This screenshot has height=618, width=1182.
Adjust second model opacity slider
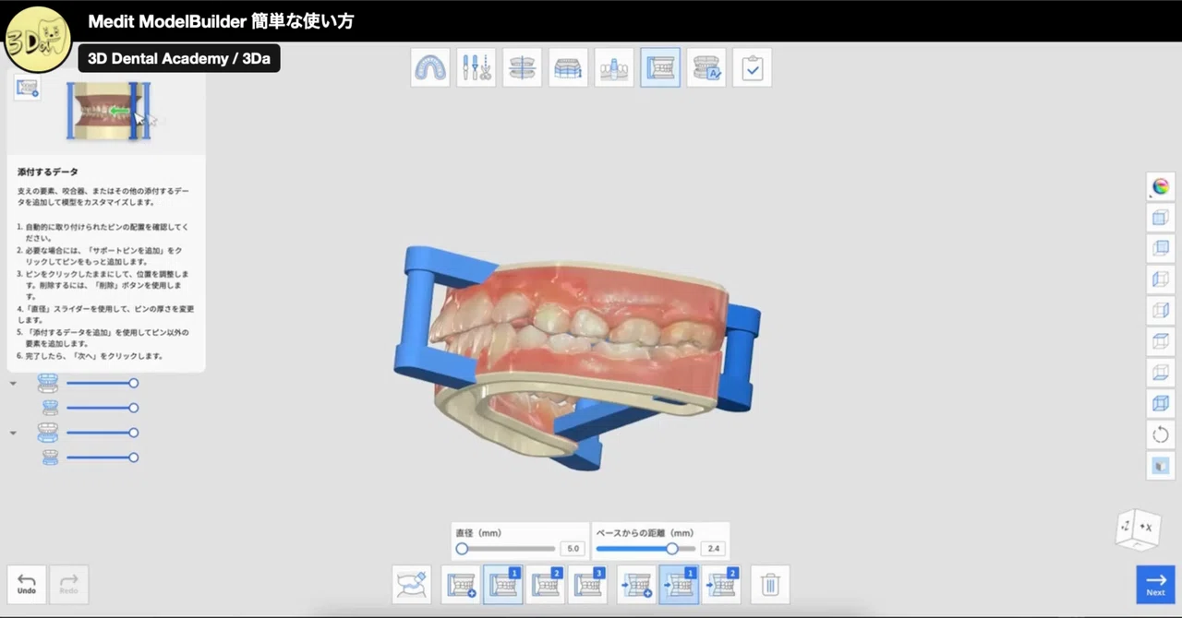[103, 408]
